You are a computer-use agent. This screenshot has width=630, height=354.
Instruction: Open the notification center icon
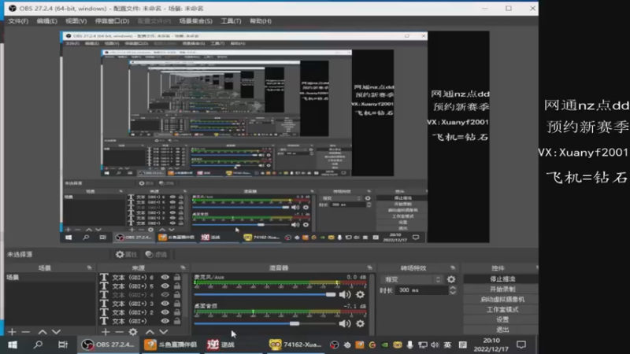point(521,345)
